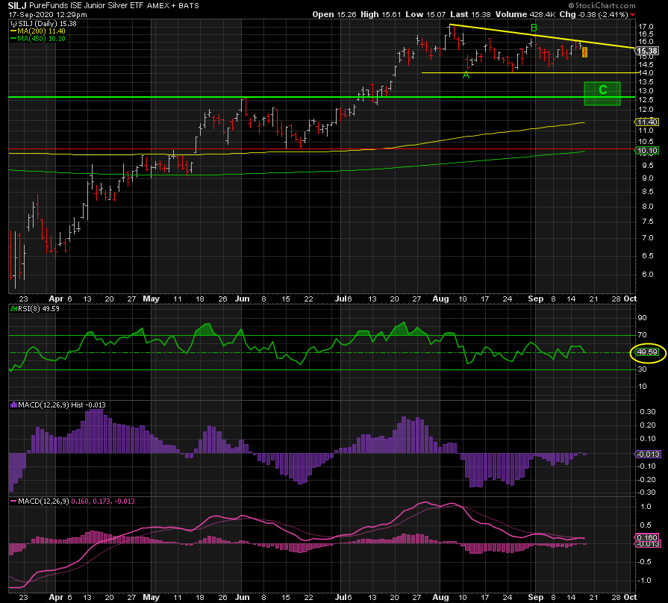Click the green letter B annotation
Viewport: 668px width, 603px height.
534,28
